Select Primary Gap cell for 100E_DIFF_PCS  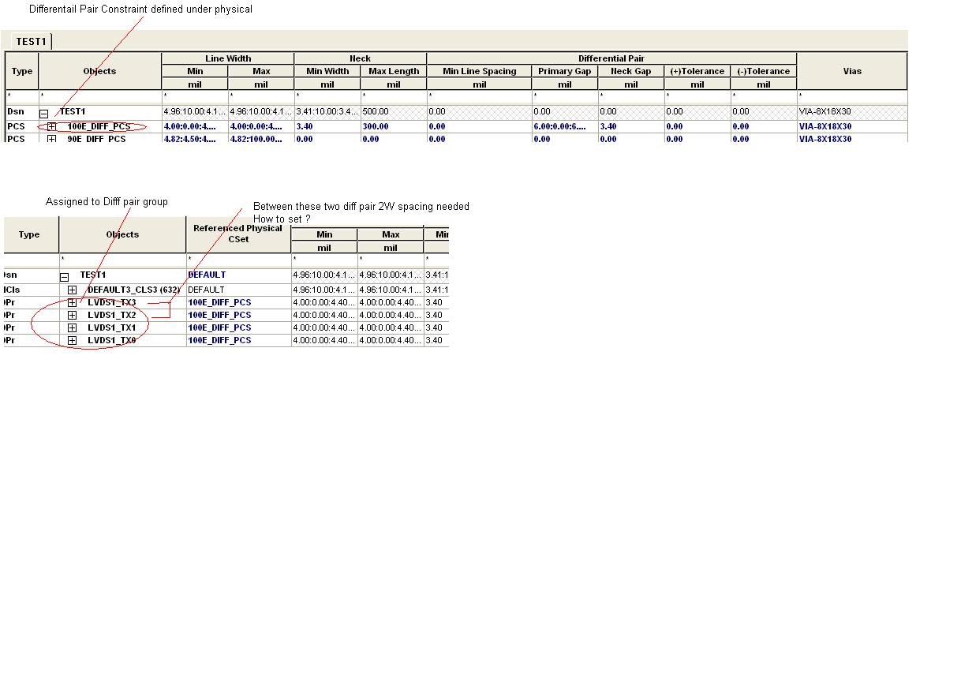pos(564,126)
